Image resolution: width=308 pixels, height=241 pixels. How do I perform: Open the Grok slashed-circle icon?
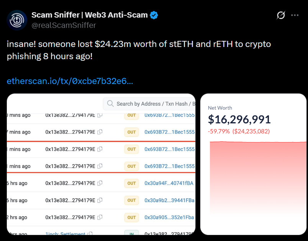(x=281, y=15)
